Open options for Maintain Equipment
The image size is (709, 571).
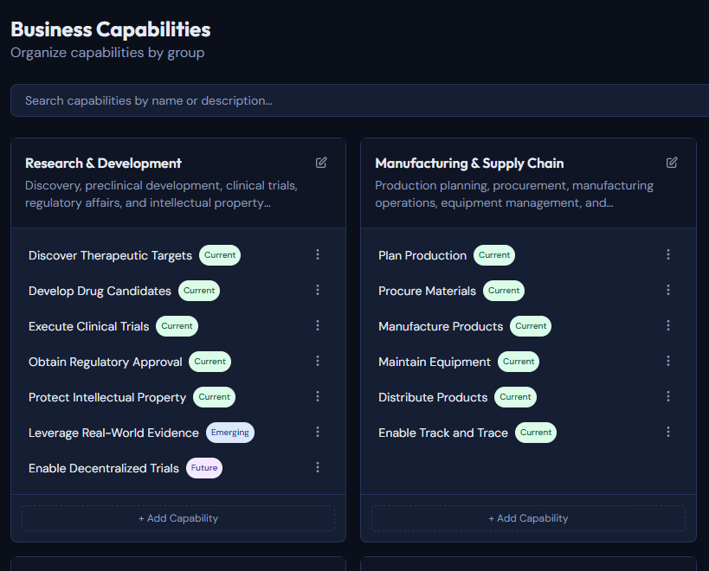[667, 361]
